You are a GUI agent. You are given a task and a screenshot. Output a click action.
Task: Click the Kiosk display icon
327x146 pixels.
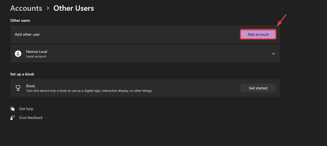(x=18, y=88)
